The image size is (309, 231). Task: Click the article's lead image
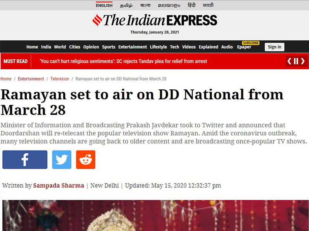[156, 216]
